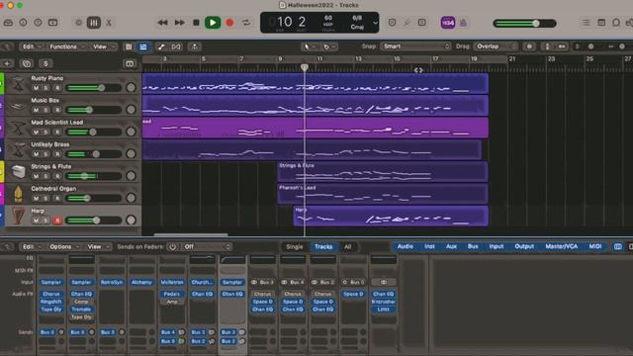The width and height of the screenshot is (633, 356).
Task: Disable record-enable on the Harp track
Action: pyautogui.click(x=57, y=221)
